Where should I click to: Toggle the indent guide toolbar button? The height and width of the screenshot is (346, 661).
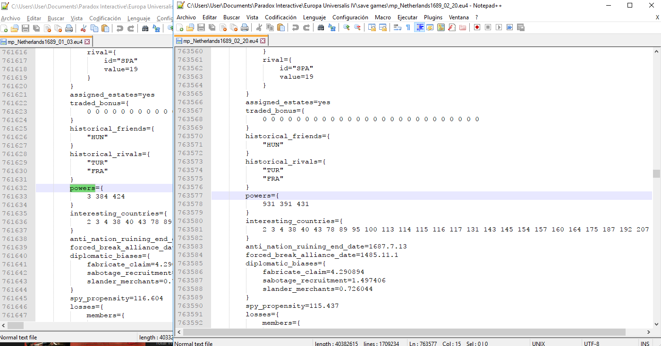click(x=419, y=27)
